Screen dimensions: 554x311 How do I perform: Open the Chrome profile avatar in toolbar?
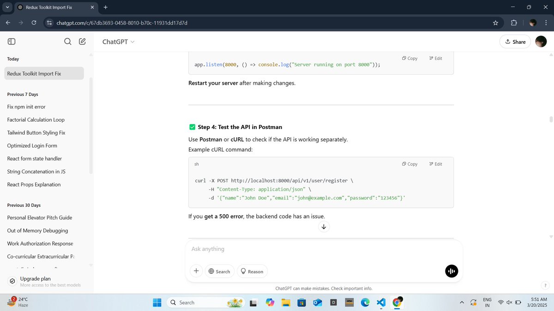click(533, 23)
